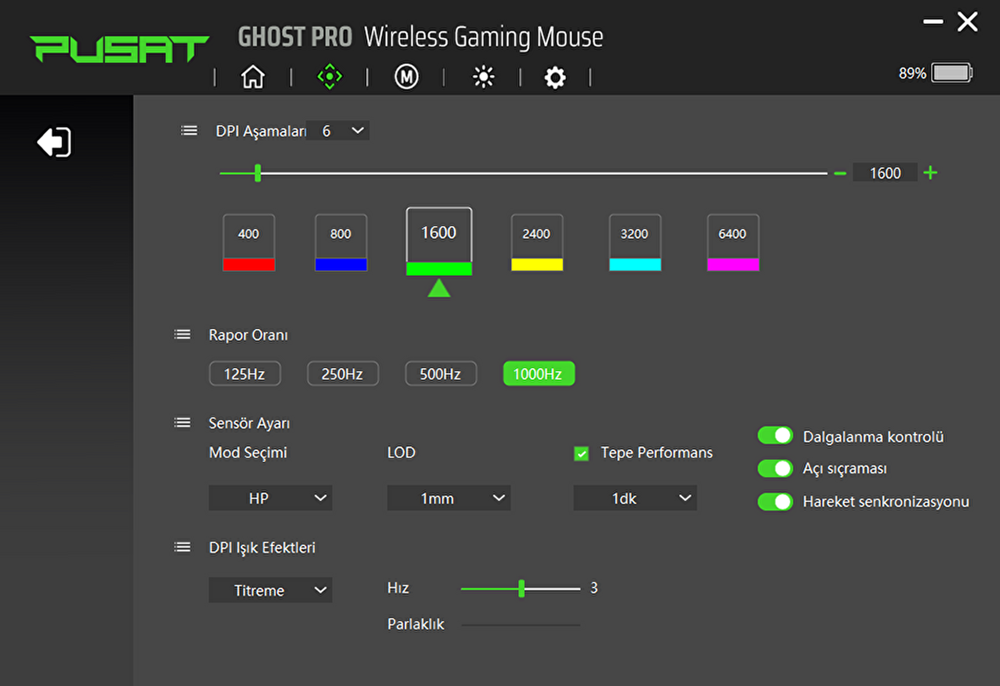Open the Macro (M) icon tab

(406, 77)
